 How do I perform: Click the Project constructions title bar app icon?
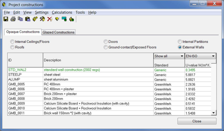click(x=4, y=5)
